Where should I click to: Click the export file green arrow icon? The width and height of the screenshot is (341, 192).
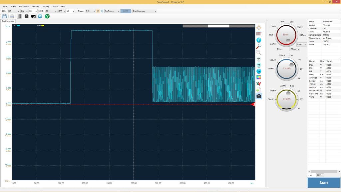[x=259, y=90]
